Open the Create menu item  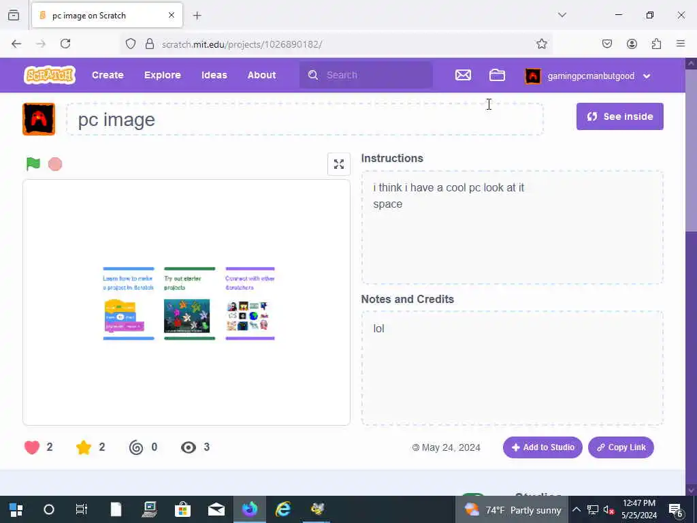(x=108, y=75)
